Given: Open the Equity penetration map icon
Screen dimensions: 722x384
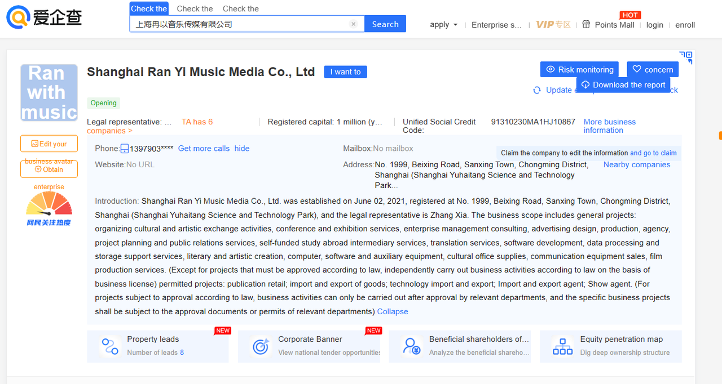Looking at the screenshot, I should 562,346.
